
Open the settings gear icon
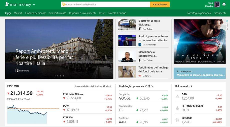click(x=224, y=4)
